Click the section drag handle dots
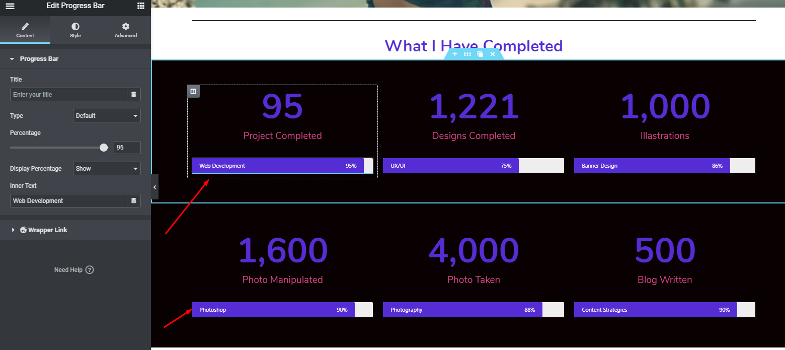785x350 pixels. (467, 54)
